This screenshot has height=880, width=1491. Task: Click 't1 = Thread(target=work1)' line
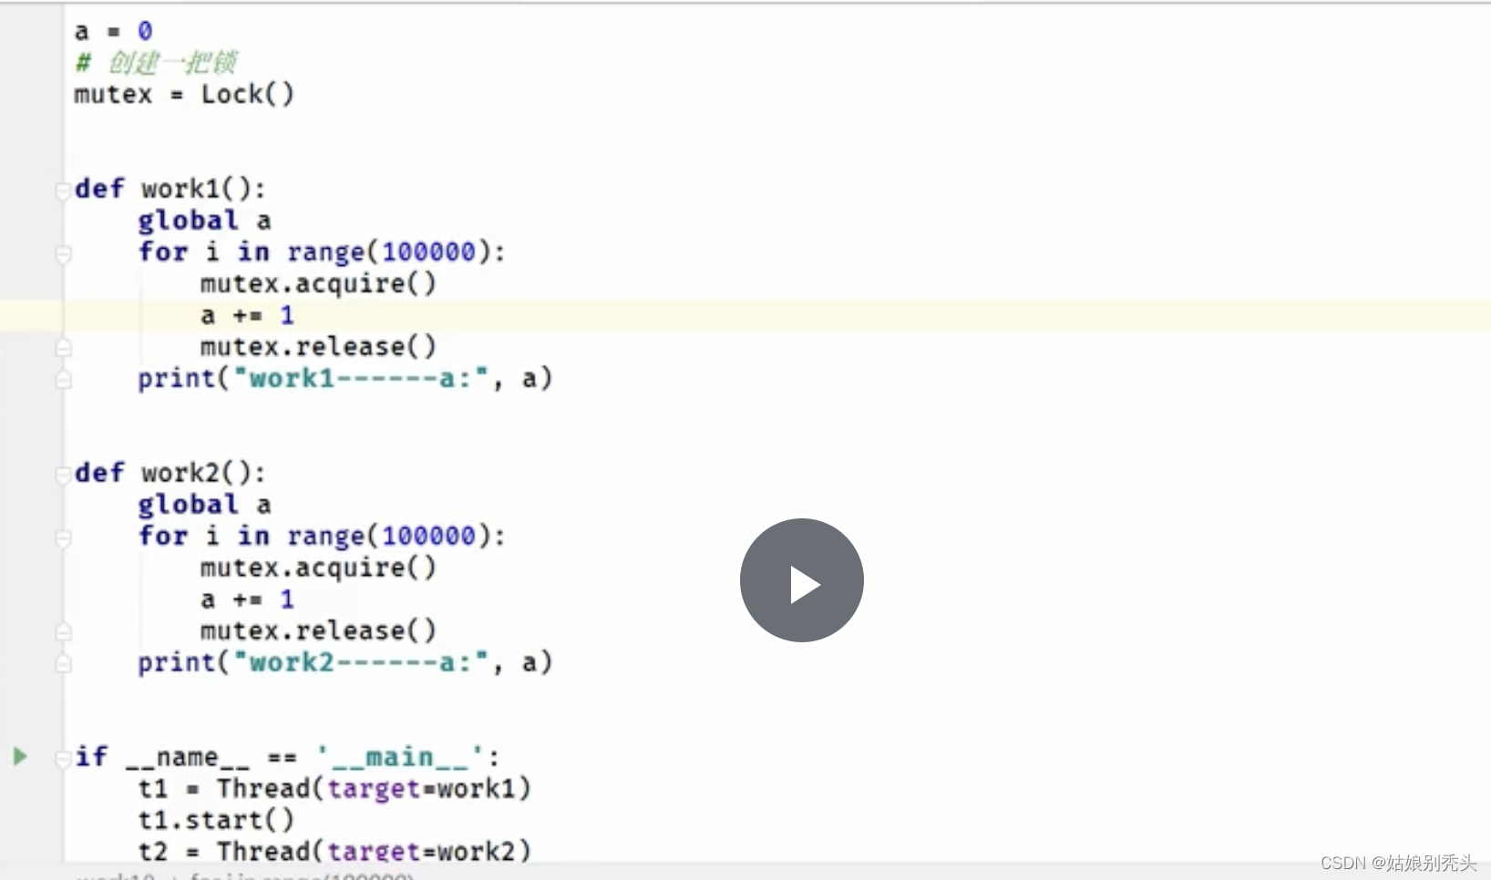[x=334, y=789]
